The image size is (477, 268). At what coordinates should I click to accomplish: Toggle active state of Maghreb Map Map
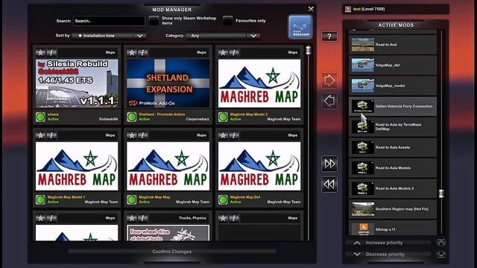[132, 200]
